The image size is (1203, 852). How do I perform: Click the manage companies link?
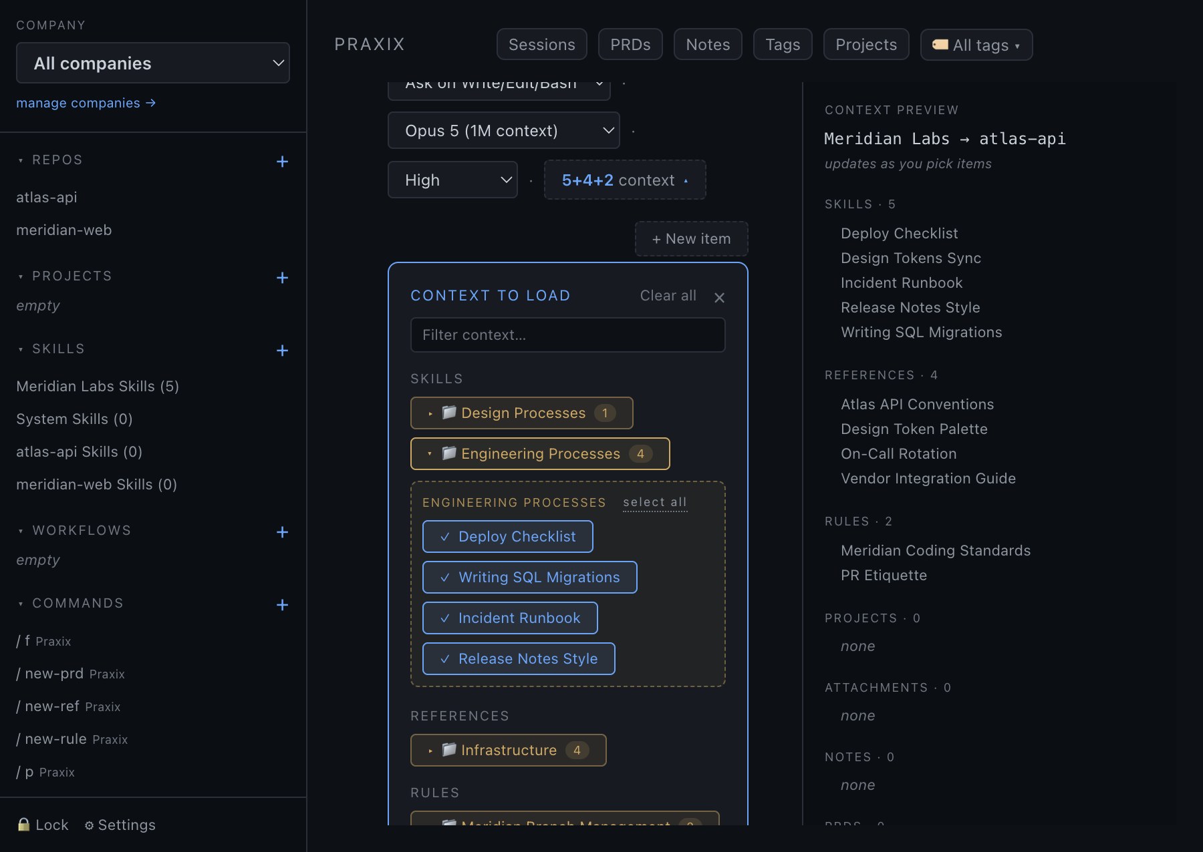point(86,103)
